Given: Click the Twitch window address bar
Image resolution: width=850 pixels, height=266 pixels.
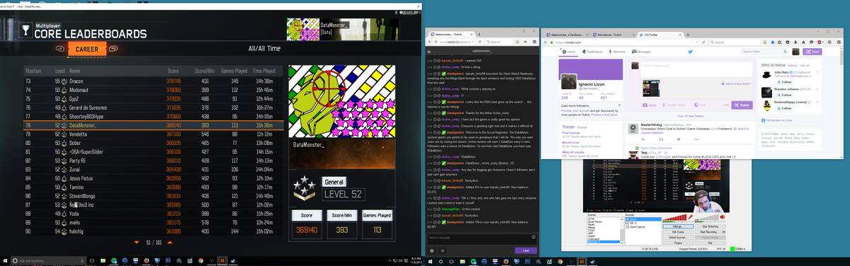Looking at the screenshot, I should (x=455, y=42).
